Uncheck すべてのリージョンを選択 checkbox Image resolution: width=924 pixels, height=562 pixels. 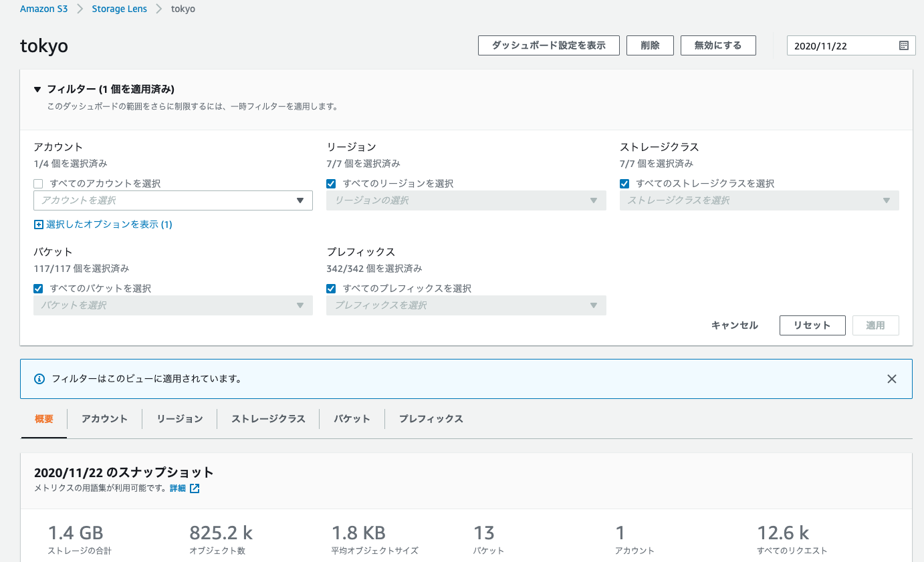pos(331,184)
